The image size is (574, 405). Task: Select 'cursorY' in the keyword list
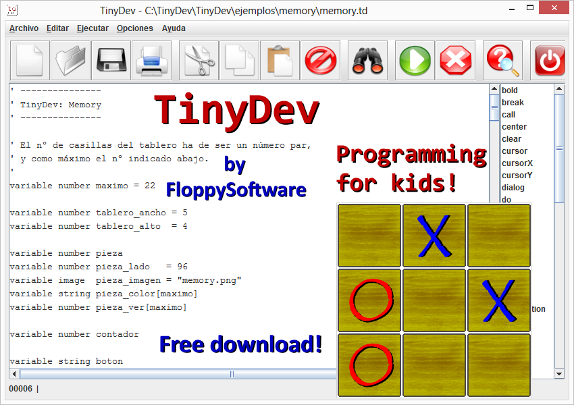517,175
